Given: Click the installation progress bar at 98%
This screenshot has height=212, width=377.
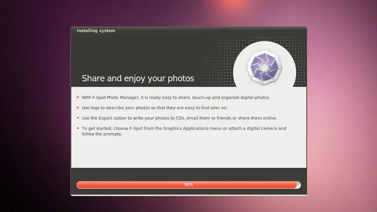Looking at the screenshot, I should [x=188, y=185].
